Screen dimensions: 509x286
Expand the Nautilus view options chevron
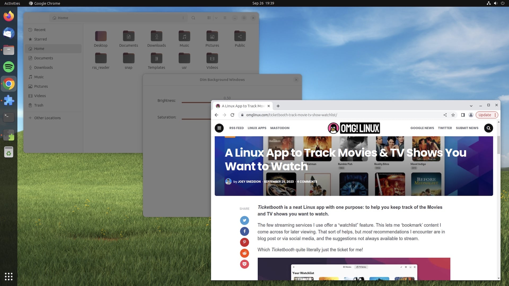click(x=216, y=18)
